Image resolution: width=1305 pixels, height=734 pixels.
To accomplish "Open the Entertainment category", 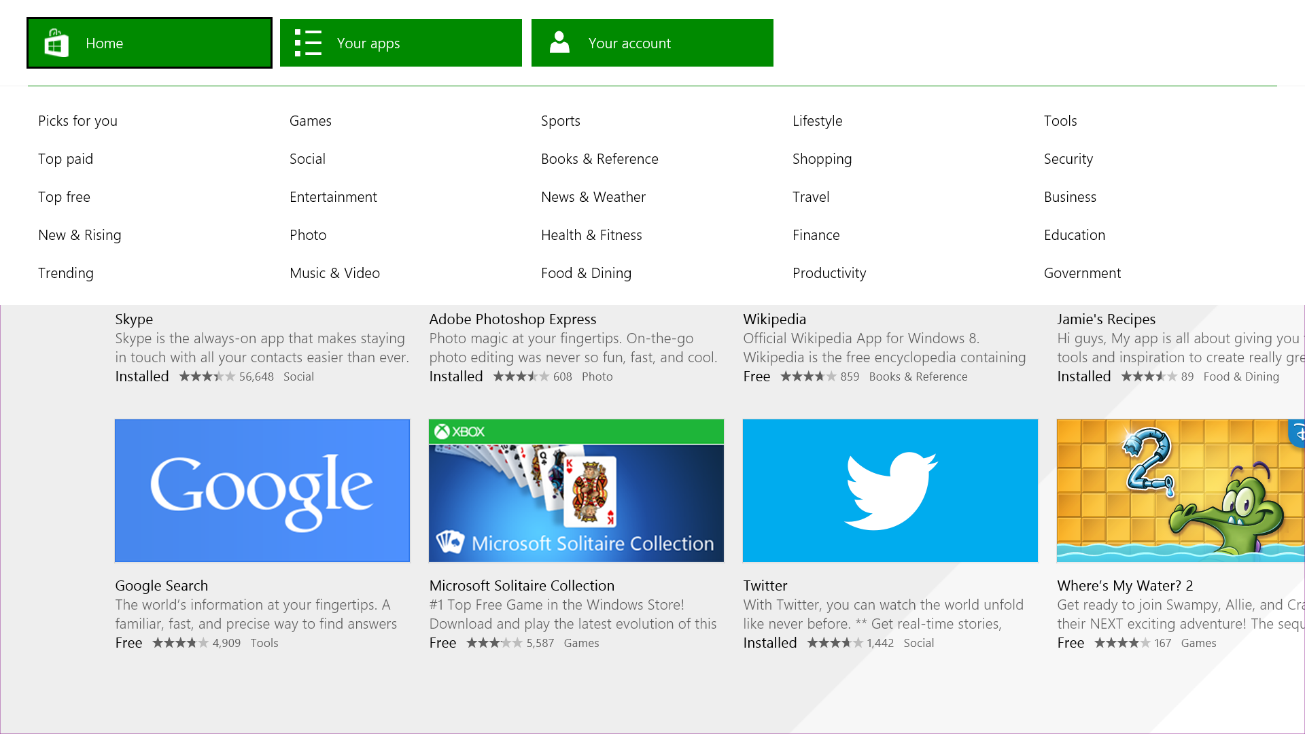I will (333, 197).
